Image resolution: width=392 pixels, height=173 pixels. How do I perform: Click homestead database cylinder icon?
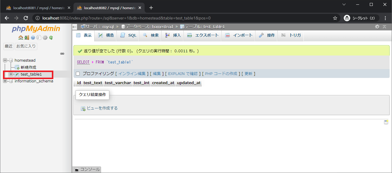[x=11, y=60]
